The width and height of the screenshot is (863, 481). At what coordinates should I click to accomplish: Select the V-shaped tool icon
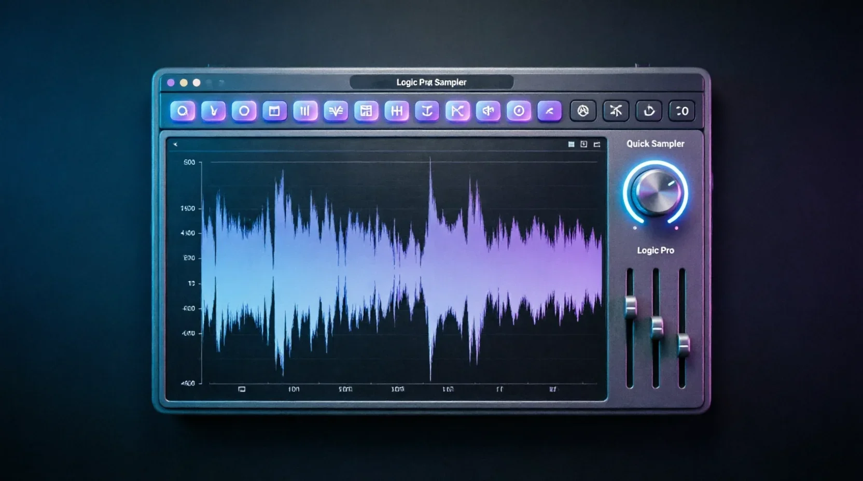[x=213, y=111]
